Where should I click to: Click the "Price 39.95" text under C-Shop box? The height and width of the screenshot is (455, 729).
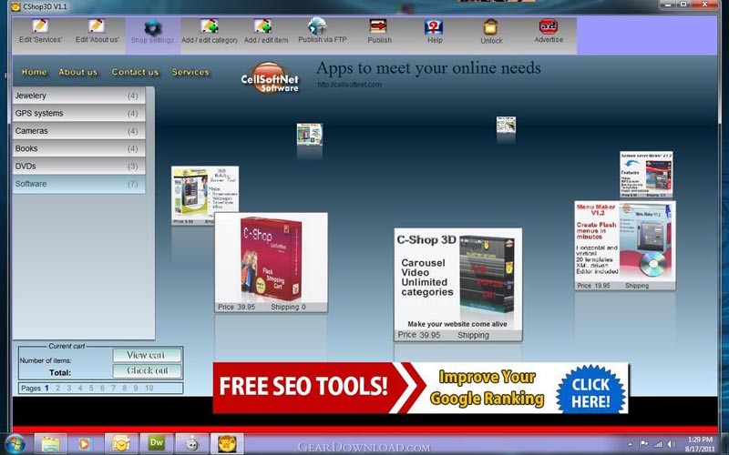[x=236, y=307]
